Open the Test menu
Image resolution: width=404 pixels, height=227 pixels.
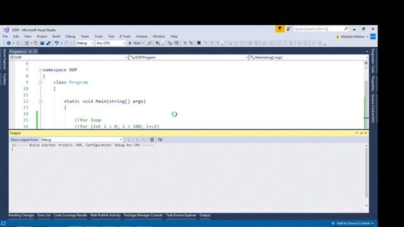[x=111, y=37]
